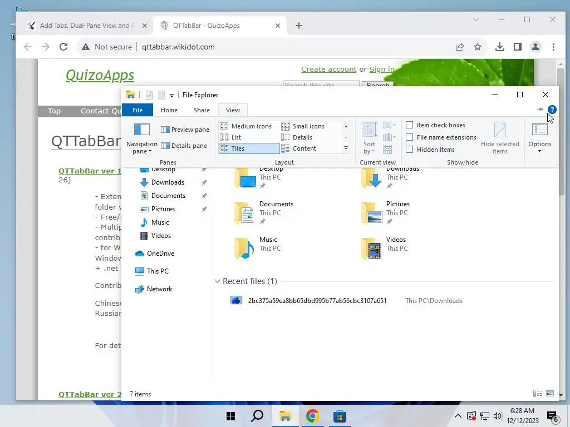
Task: Open Add columns dropdown icon
Action: tap(389, 137)
